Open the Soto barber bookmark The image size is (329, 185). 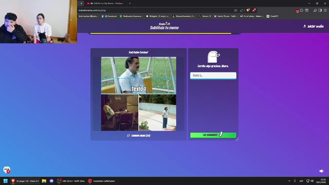(88, 16)
